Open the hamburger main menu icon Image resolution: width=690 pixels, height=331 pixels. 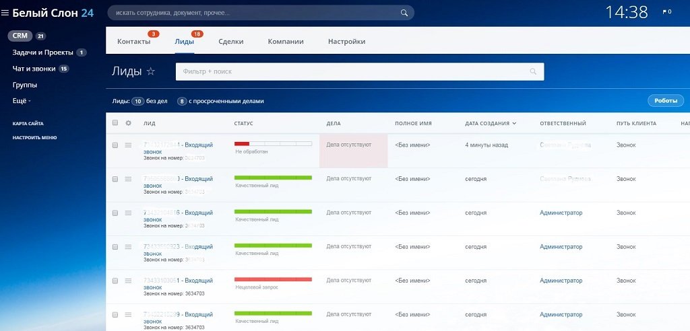pyautogui.click(x=5, y=13)
